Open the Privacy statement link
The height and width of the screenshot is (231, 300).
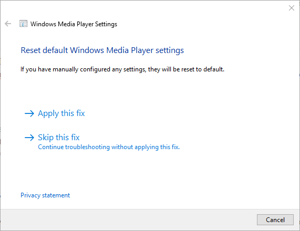(x=45, y=195)
